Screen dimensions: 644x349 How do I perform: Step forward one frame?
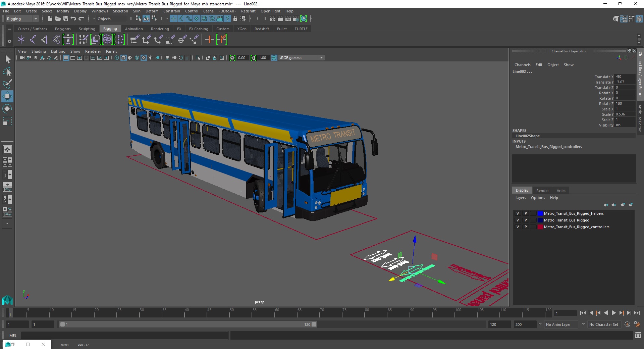629,313
